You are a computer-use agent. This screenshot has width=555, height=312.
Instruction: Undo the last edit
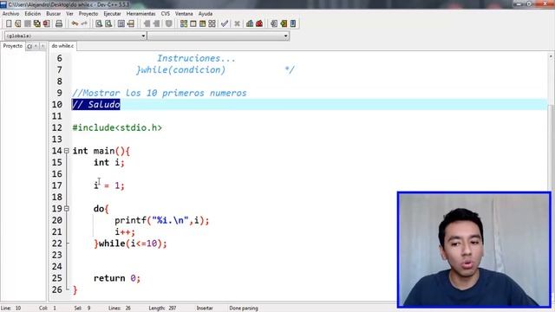(x=75, y=23)
